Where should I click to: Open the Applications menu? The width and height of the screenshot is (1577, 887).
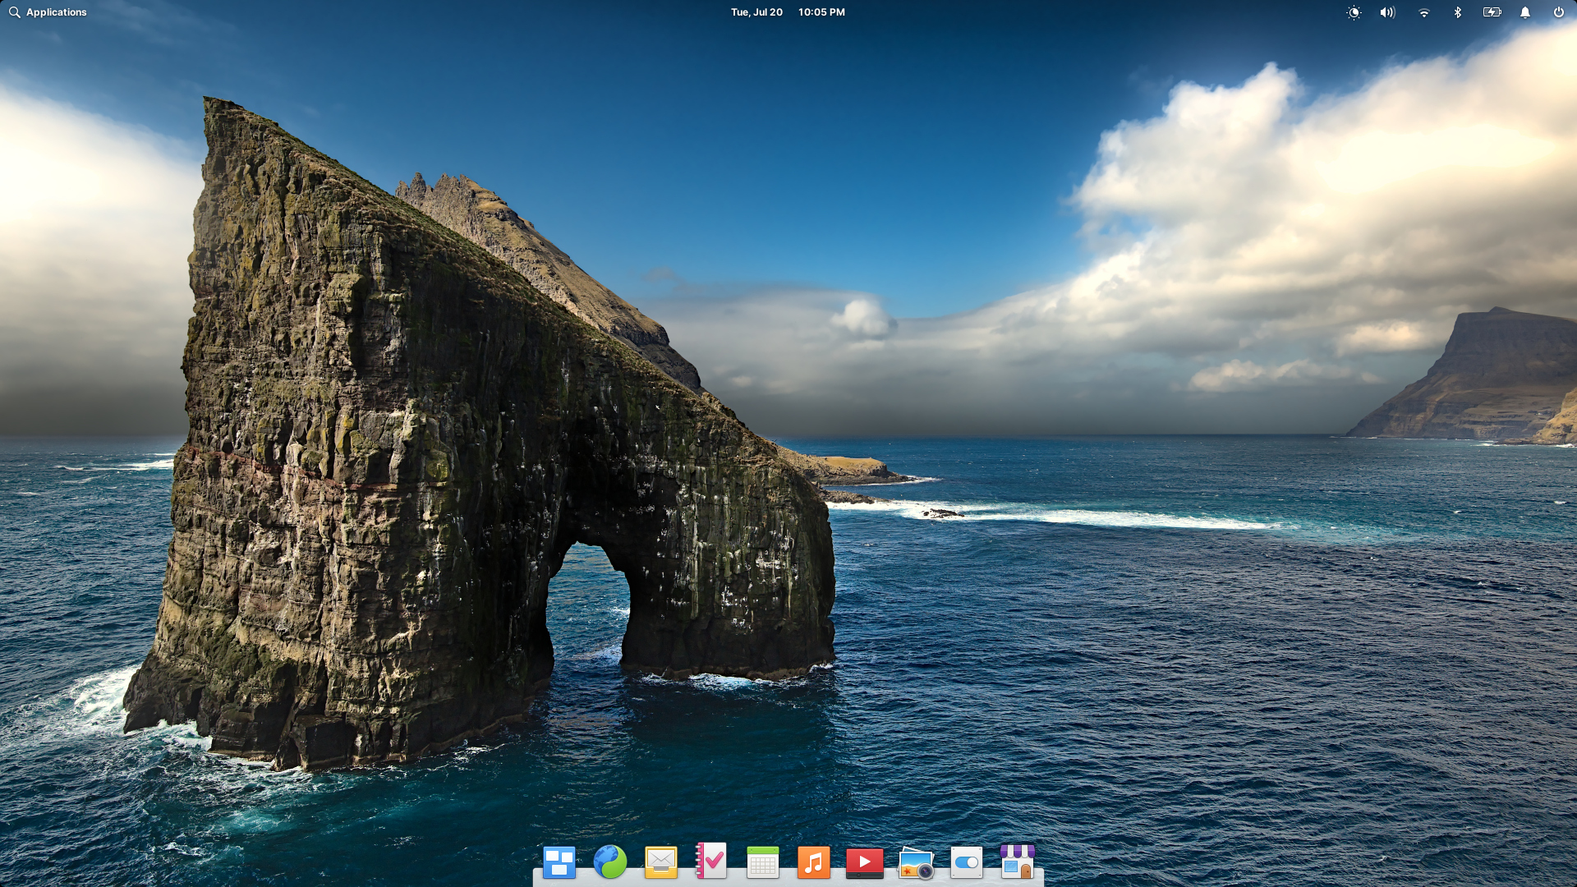pos(56,12)
